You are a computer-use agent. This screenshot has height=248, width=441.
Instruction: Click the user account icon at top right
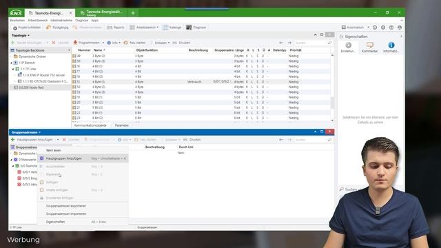pyautogui.click(x=400, y=28)
